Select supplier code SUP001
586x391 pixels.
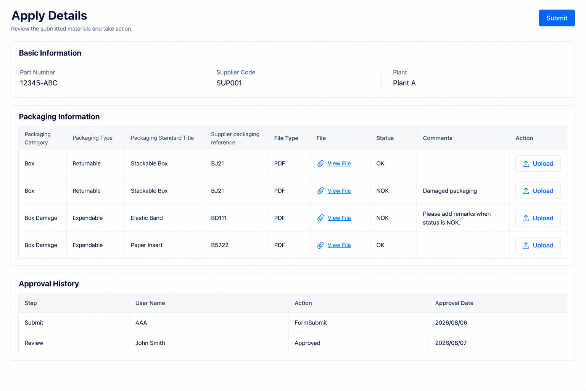tap(229, 83)
